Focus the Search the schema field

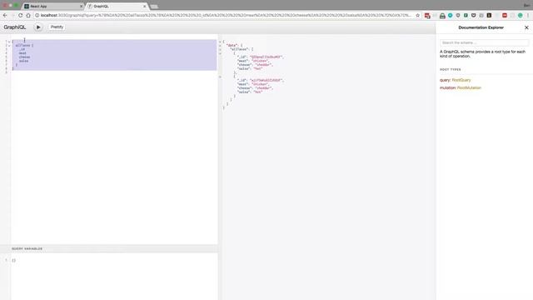(485, 42)
